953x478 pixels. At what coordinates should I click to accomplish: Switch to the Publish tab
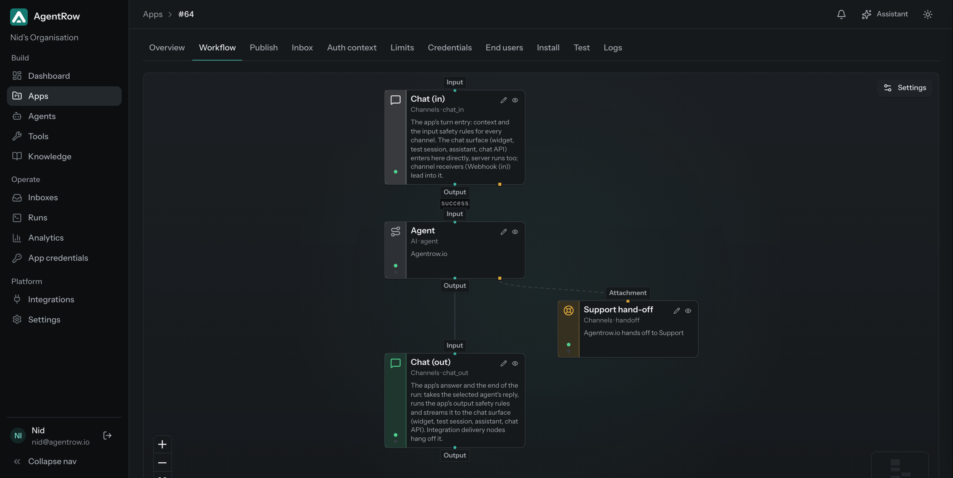[263, 48]
